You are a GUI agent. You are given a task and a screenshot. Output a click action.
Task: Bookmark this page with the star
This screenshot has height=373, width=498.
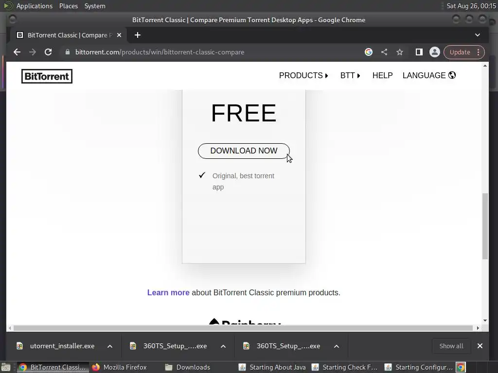(x=400, y=52)
